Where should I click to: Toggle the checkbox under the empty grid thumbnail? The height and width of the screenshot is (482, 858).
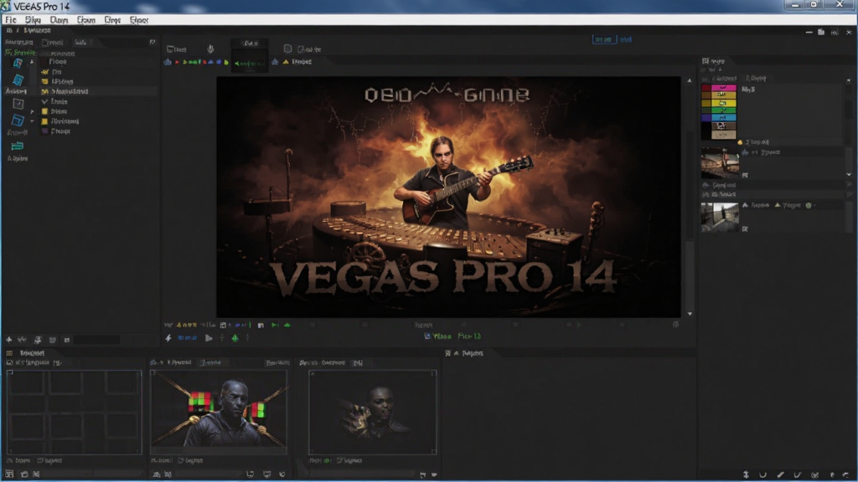pos(39,461)
